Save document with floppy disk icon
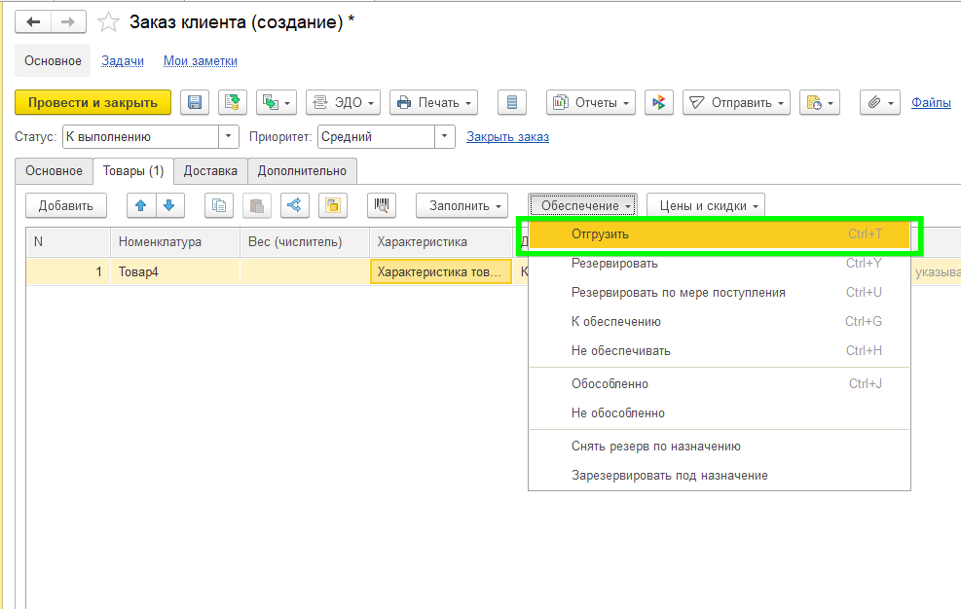Viewport: 961px width, 609px height. 195,102
